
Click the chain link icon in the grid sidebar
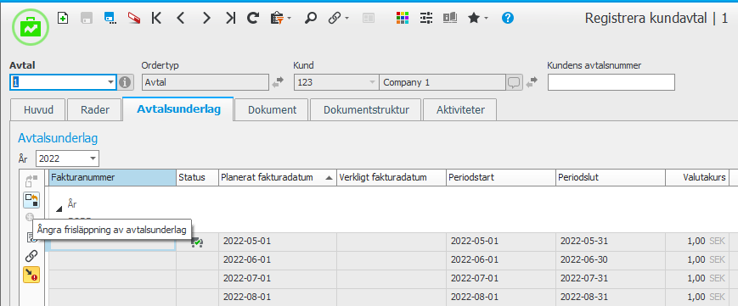click(31, 256)
